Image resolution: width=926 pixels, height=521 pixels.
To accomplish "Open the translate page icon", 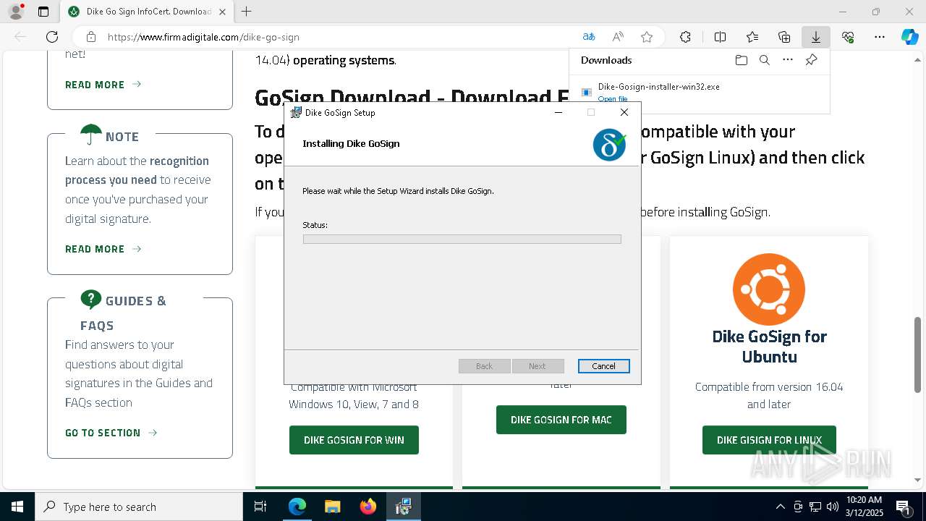I will coord(589,37).
